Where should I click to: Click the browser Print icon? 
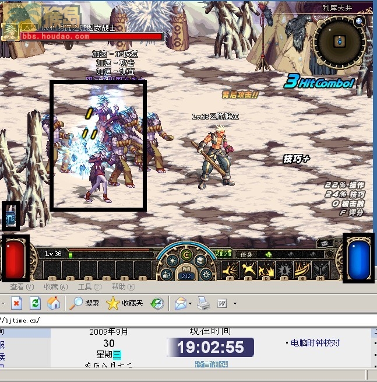[203, 303]
